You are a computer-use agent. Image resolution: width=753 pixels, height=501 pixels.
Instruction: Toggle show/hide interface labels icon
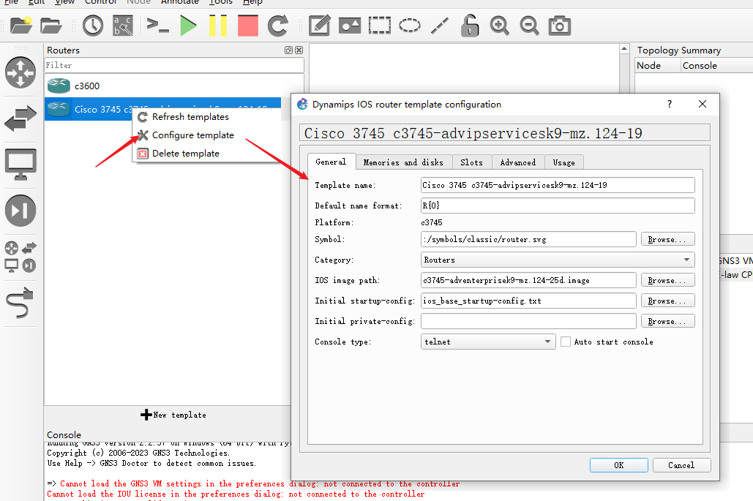tap(123, 26)
